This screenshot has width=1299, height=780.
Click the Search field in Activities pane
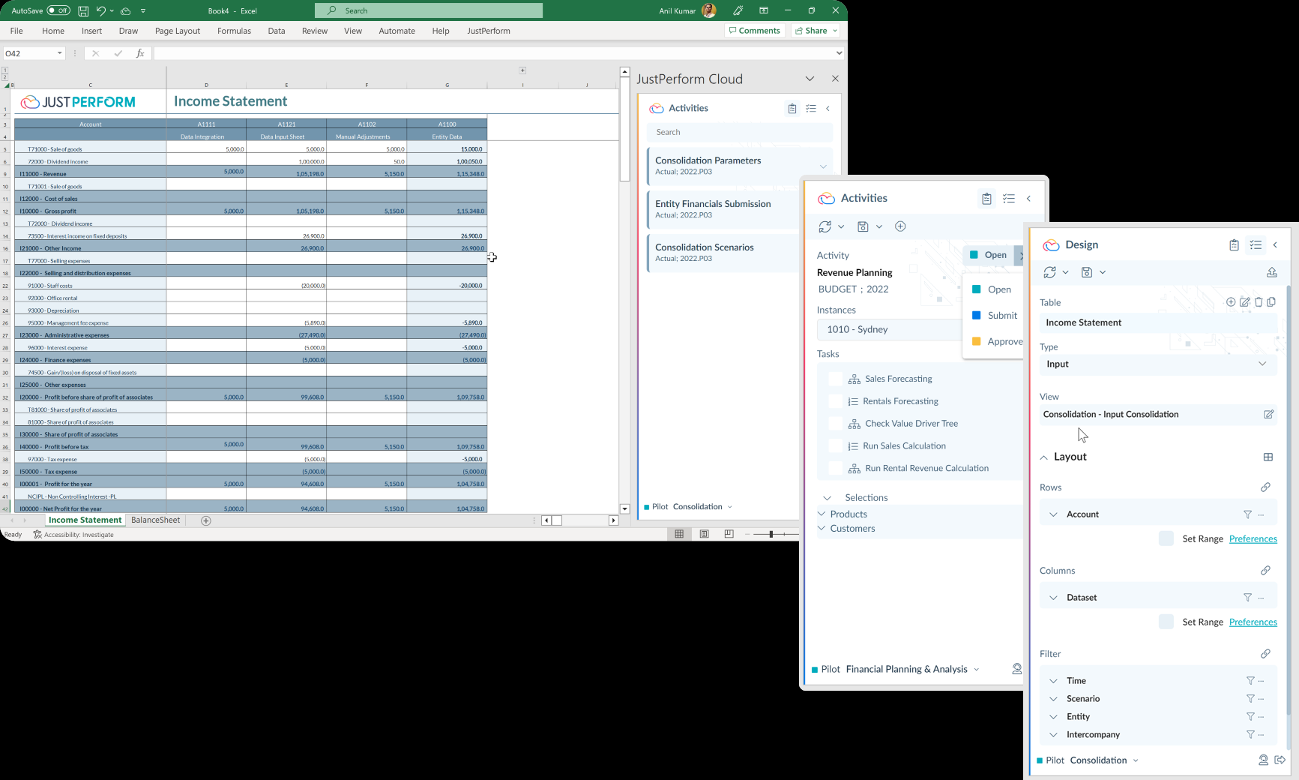click(738, 132)
